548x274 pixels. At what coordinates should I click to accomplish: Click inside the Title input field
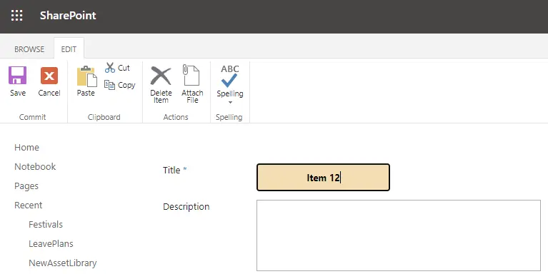[x=323, y=177]
